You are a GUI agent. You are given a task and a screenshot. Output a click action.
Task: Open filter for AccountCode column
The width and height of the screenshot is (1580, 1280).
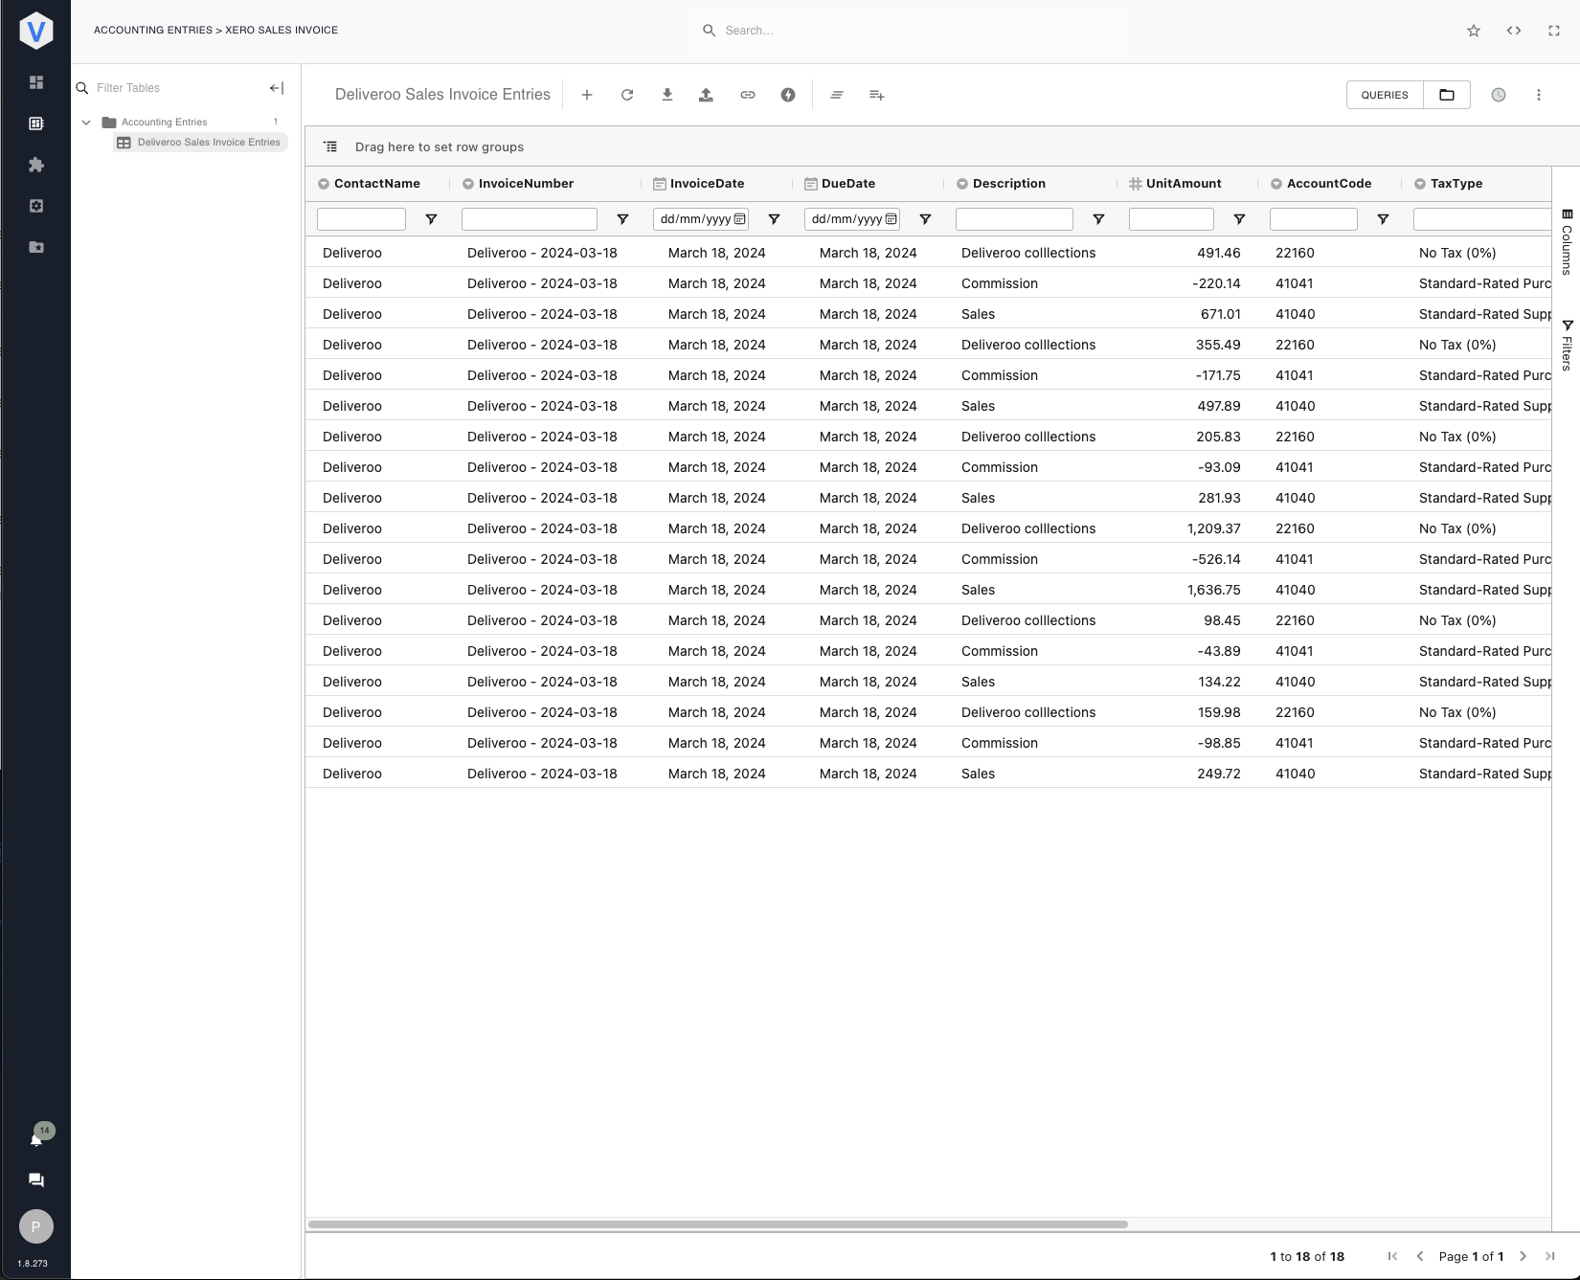click(1383, 219)
